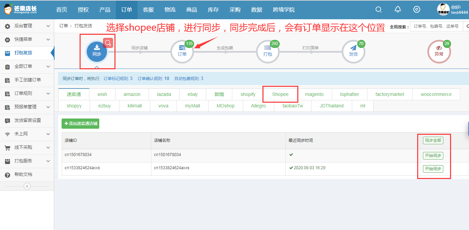Open the 数据 top menu
The height and width of the screenshot is (230, 469).
click(x=257, y=10)
